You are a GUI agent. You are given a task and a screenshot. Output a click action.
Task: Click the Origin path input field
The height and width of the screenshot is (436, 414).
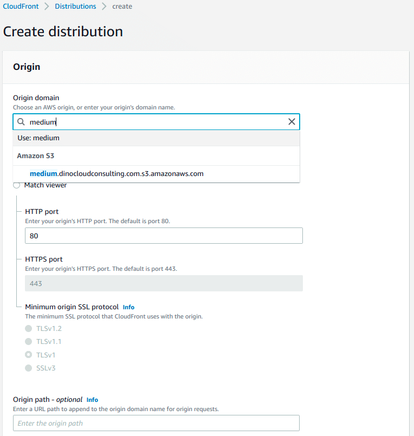point(156,423)
